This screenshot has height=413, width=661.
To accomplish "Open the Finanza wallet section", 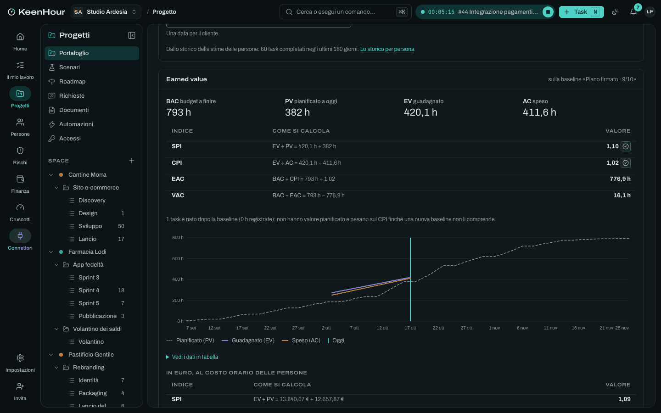I will point(20,184).
